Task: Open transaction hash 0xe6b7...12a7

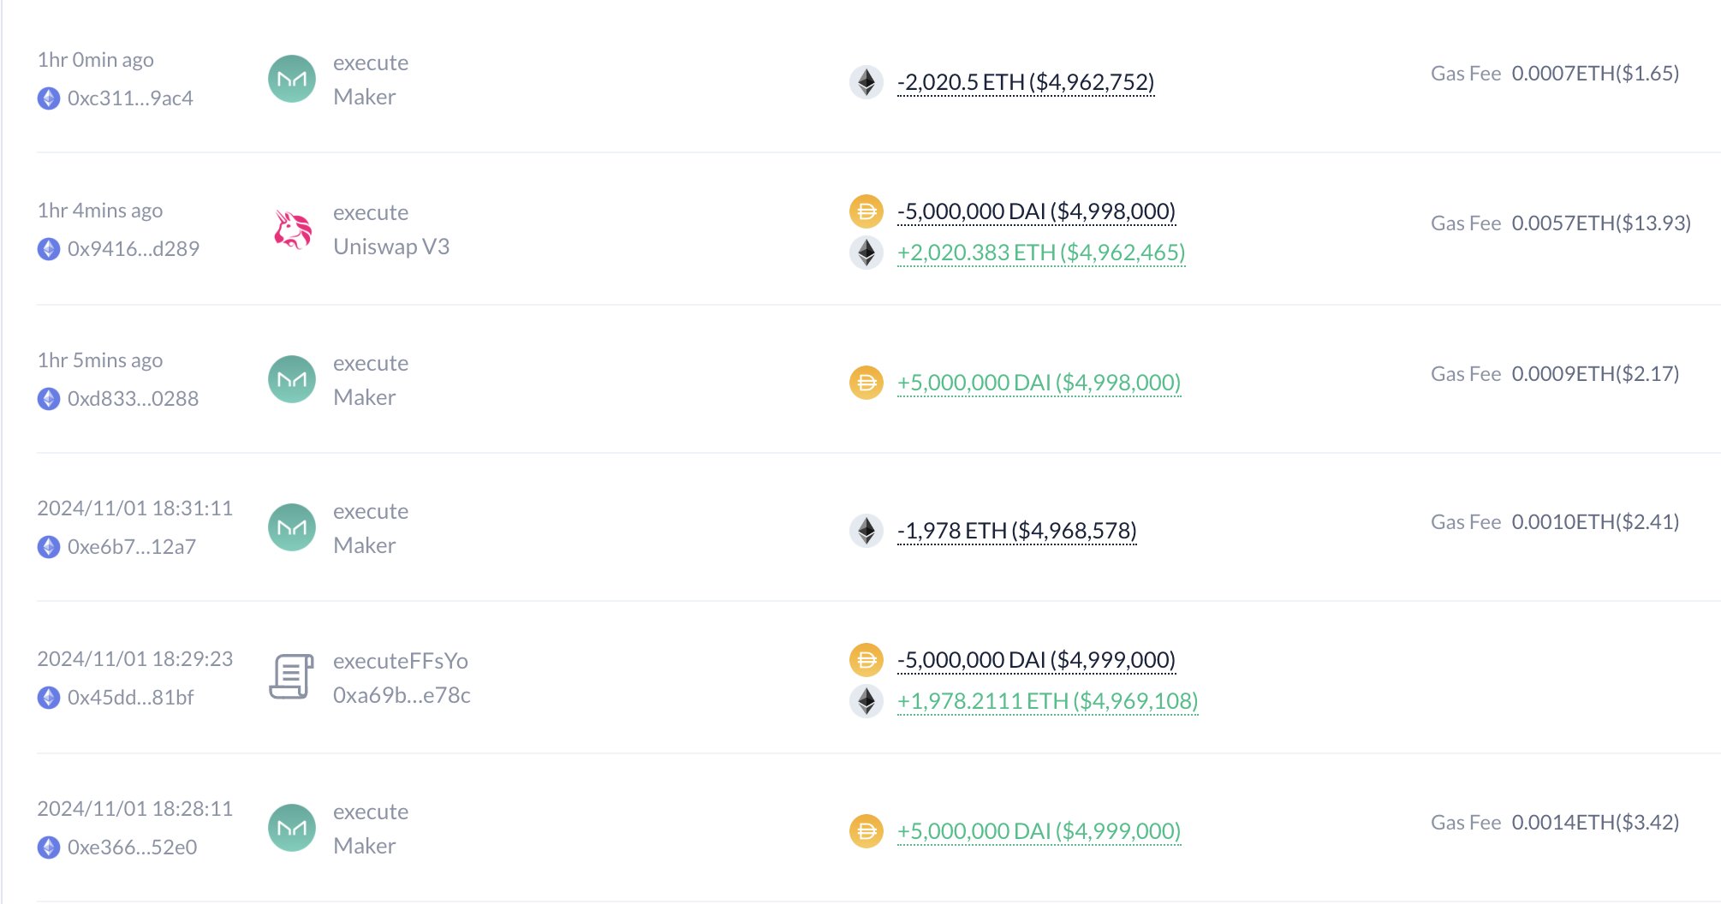Action: click(x=132, y=547)
